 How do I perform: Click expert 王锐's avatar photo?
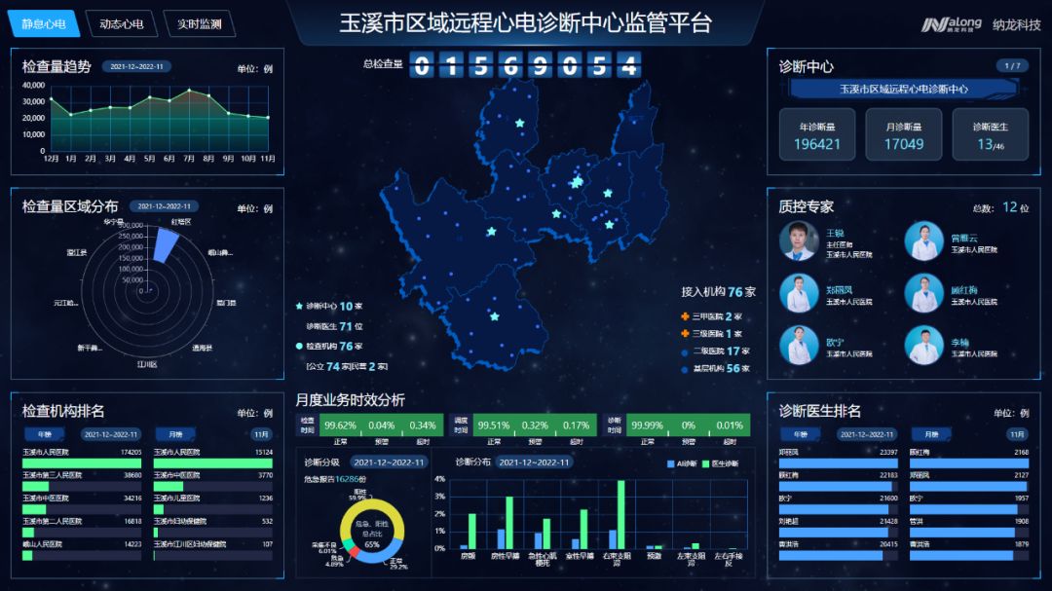coord(799,240)
